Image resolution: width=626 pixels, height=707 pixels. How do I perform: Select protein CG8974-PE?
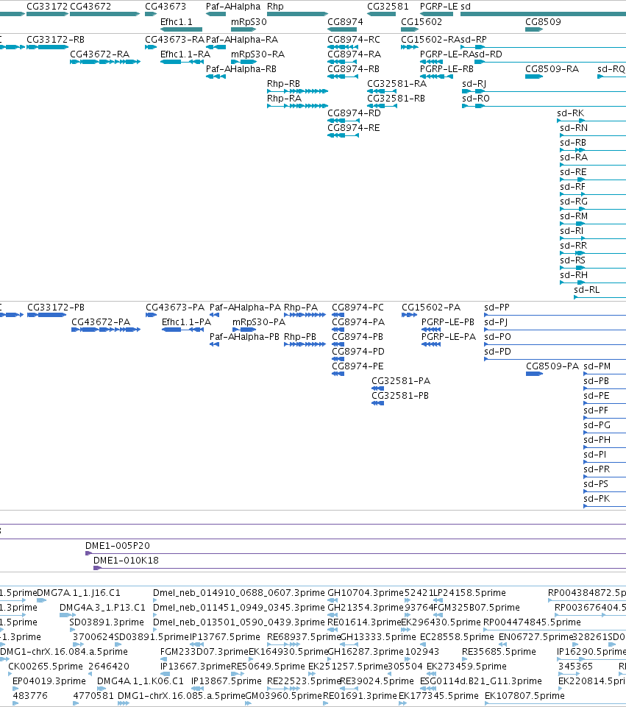(x=358, y=366)
